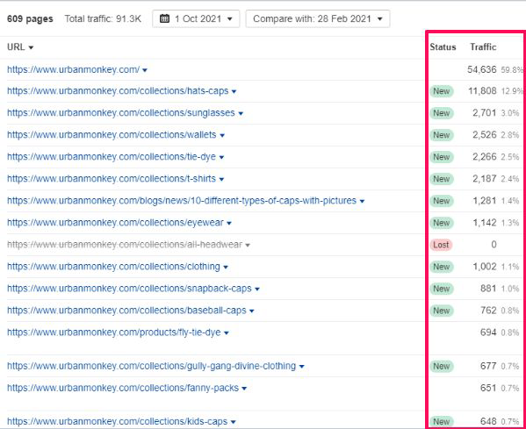Open the lost all-headwear collection link
This screenshot has width=526, height=429.
125,245
